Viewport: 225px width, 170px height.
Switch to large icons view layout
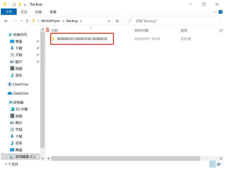[x=219, y=164]
